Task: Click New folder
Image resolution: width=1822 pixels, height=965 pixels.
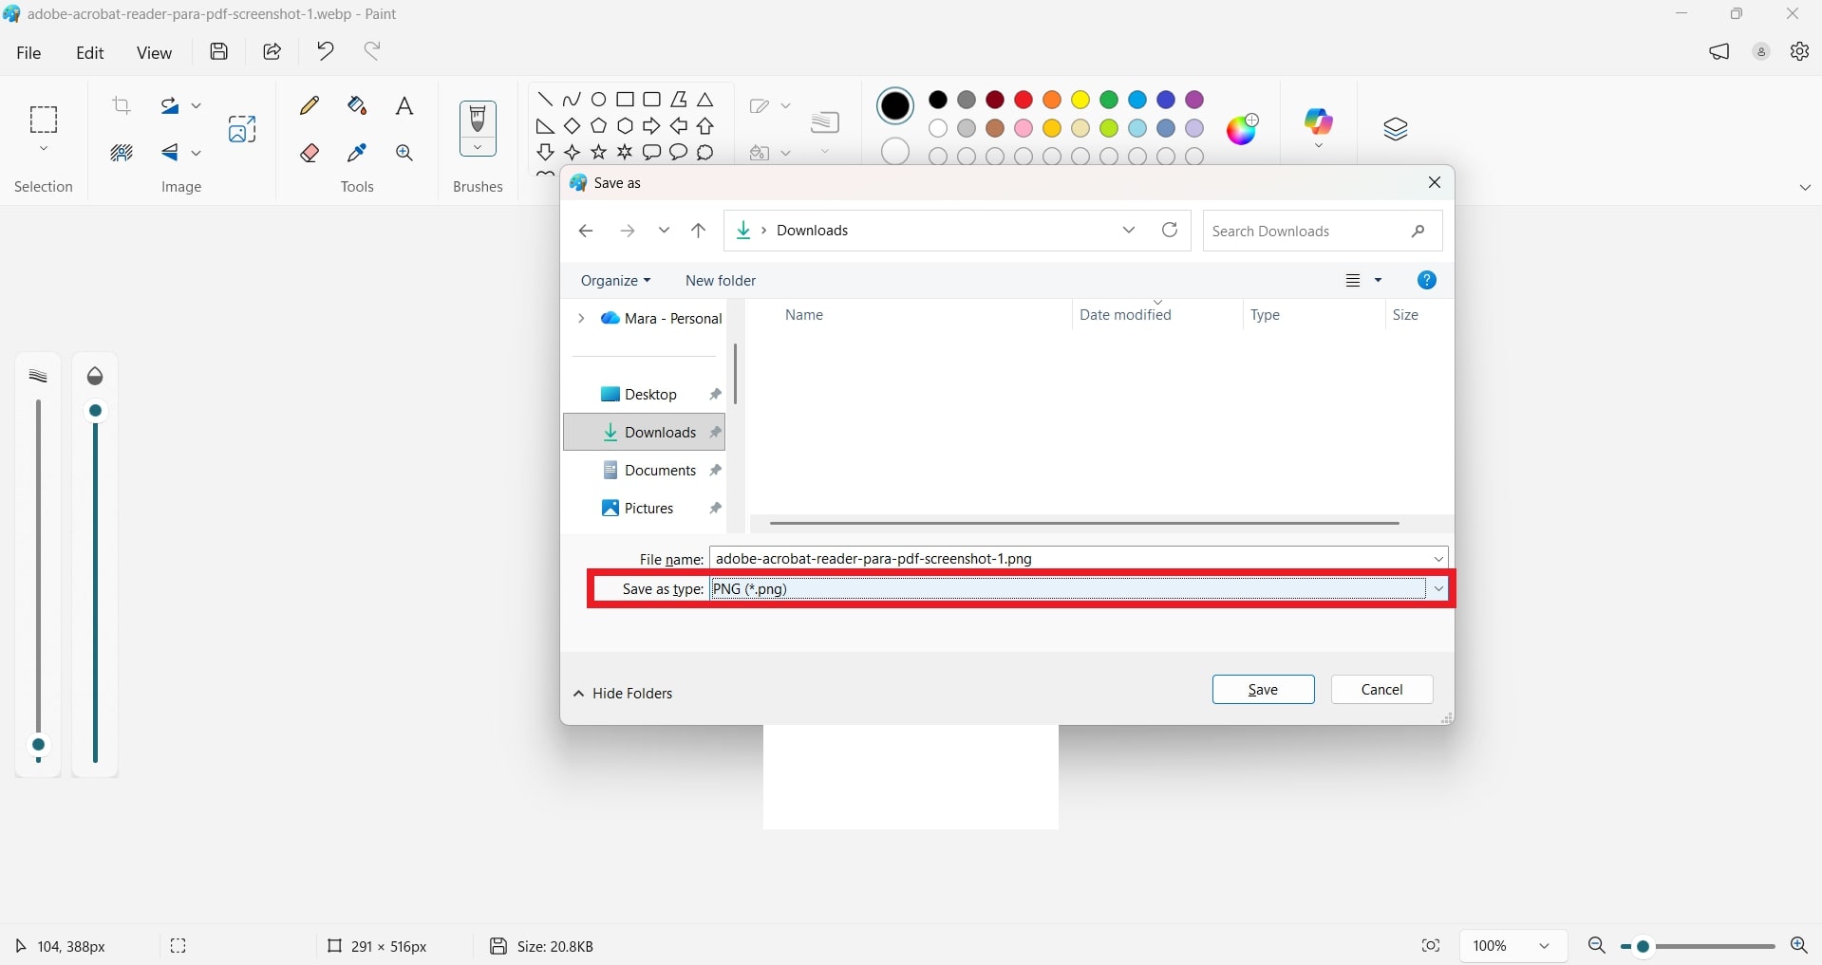Action: pos(721,281)
